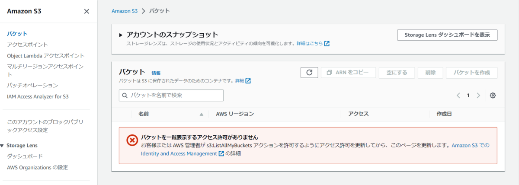Click the バケットを作成 button
Image resolution: width=519 pixels, height=185 pixels.
pos(471,73)
